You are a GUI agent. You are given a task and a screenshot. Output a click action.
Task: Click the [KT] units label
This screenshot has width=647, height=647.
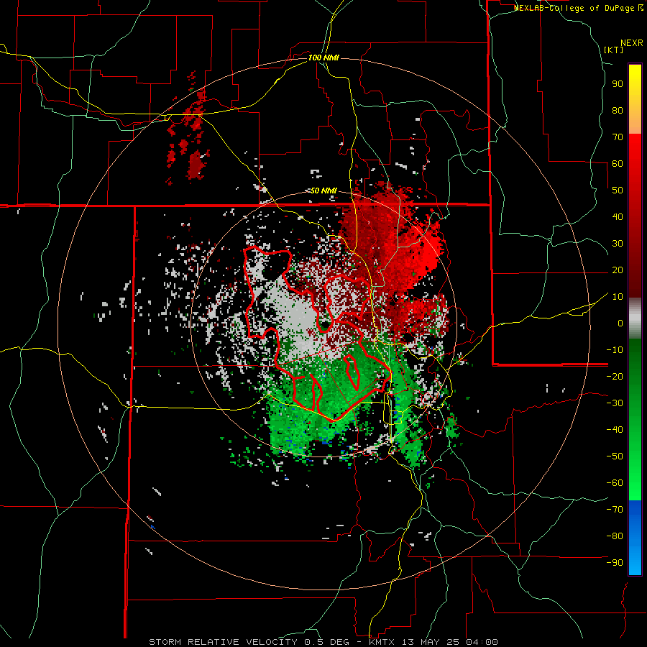pyautogui.click(x=613, y=50)
